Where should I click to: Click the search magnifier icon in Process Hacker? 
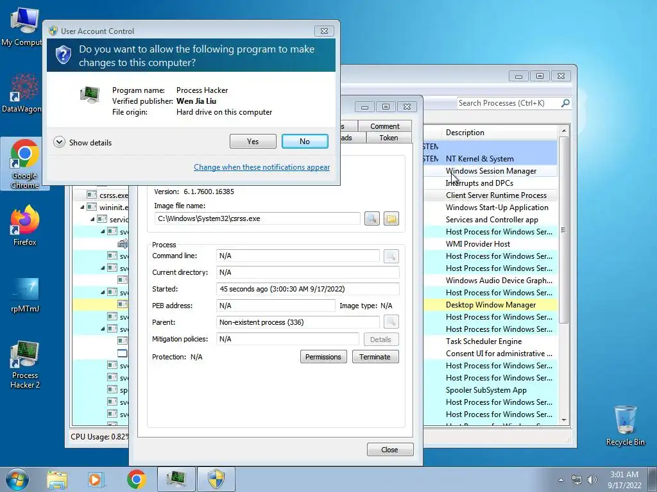point(565,103)
